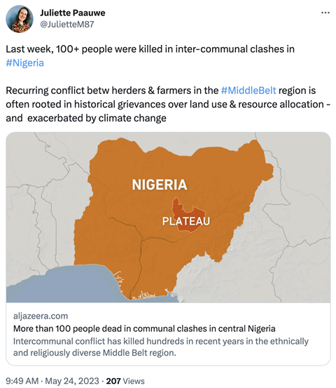Open the @JulietteM87 handle link
336x388 pixels.
(67, 25)
